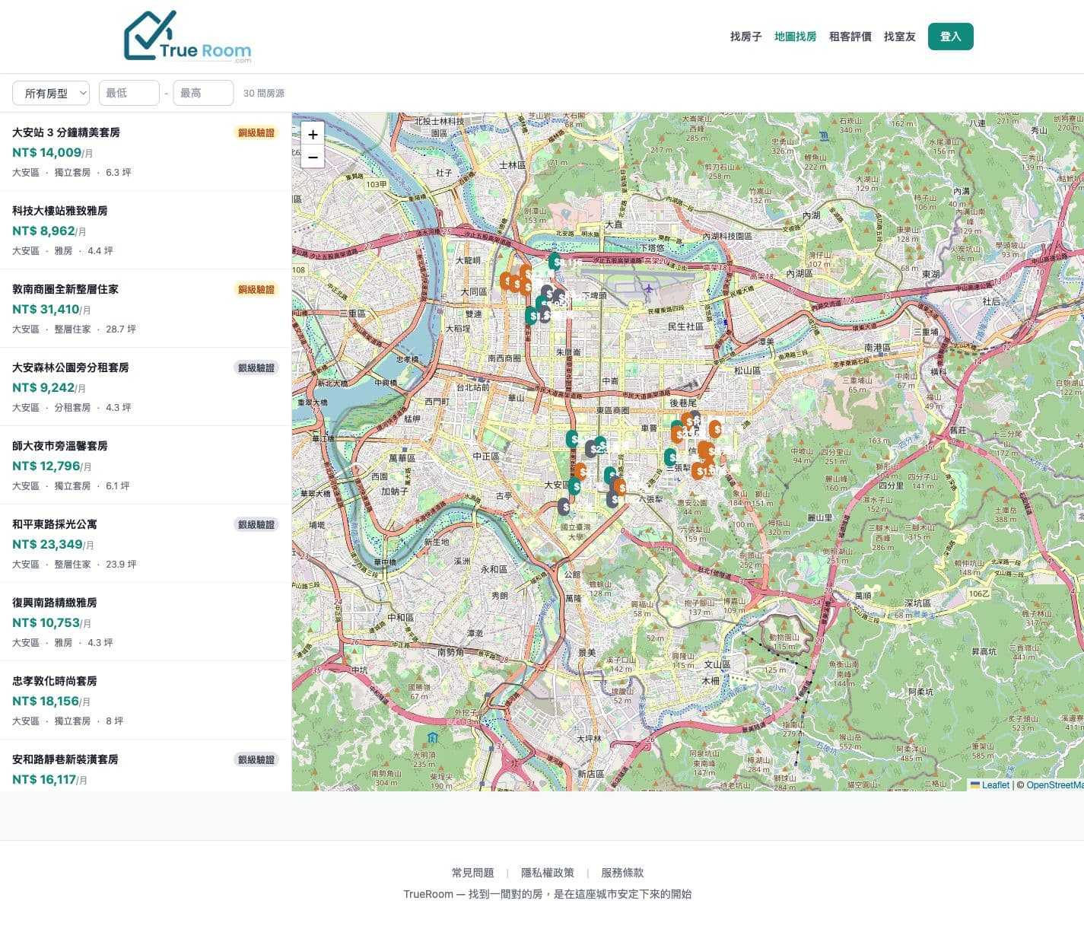1084x926 pixels.
Task: Switch to the 地圖找房 nav item
Action: click(x=795, y=37)
